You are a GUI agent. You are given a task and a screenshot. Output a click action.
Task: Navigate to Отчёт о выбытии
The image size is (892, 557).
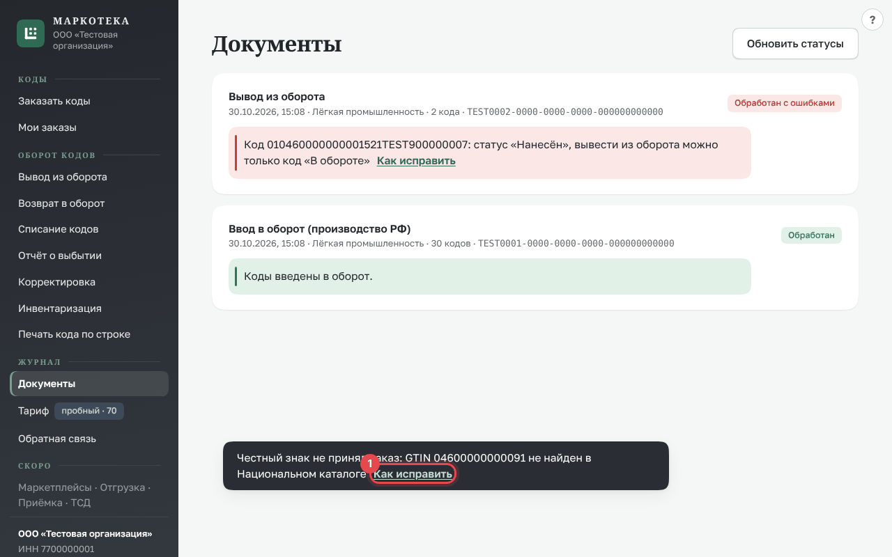89,256
